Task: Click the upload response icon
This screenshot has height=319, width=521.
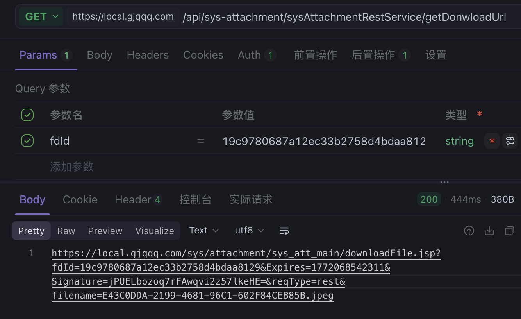Action: (469, 231)
